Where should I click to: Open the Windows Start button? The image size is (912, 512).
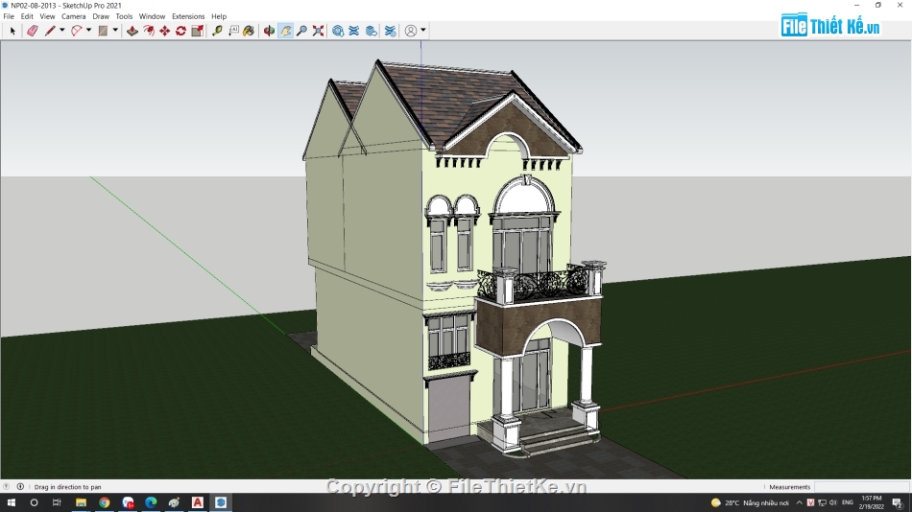click(x=12, y=502)
